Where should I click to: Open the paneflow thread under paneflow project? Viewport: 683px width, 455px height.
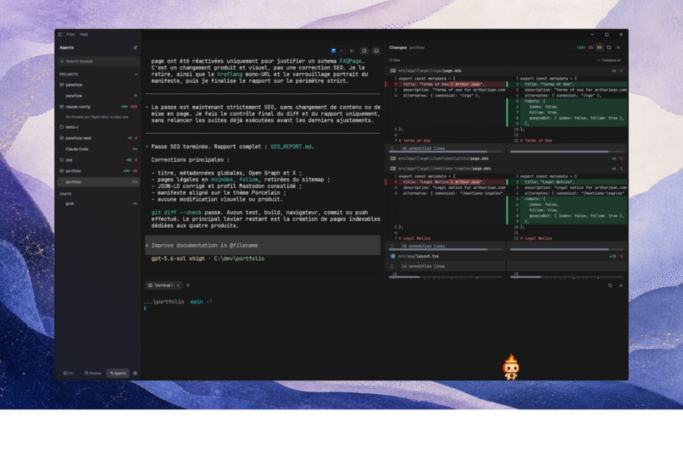pyautogui.click(x=99, y=96)
